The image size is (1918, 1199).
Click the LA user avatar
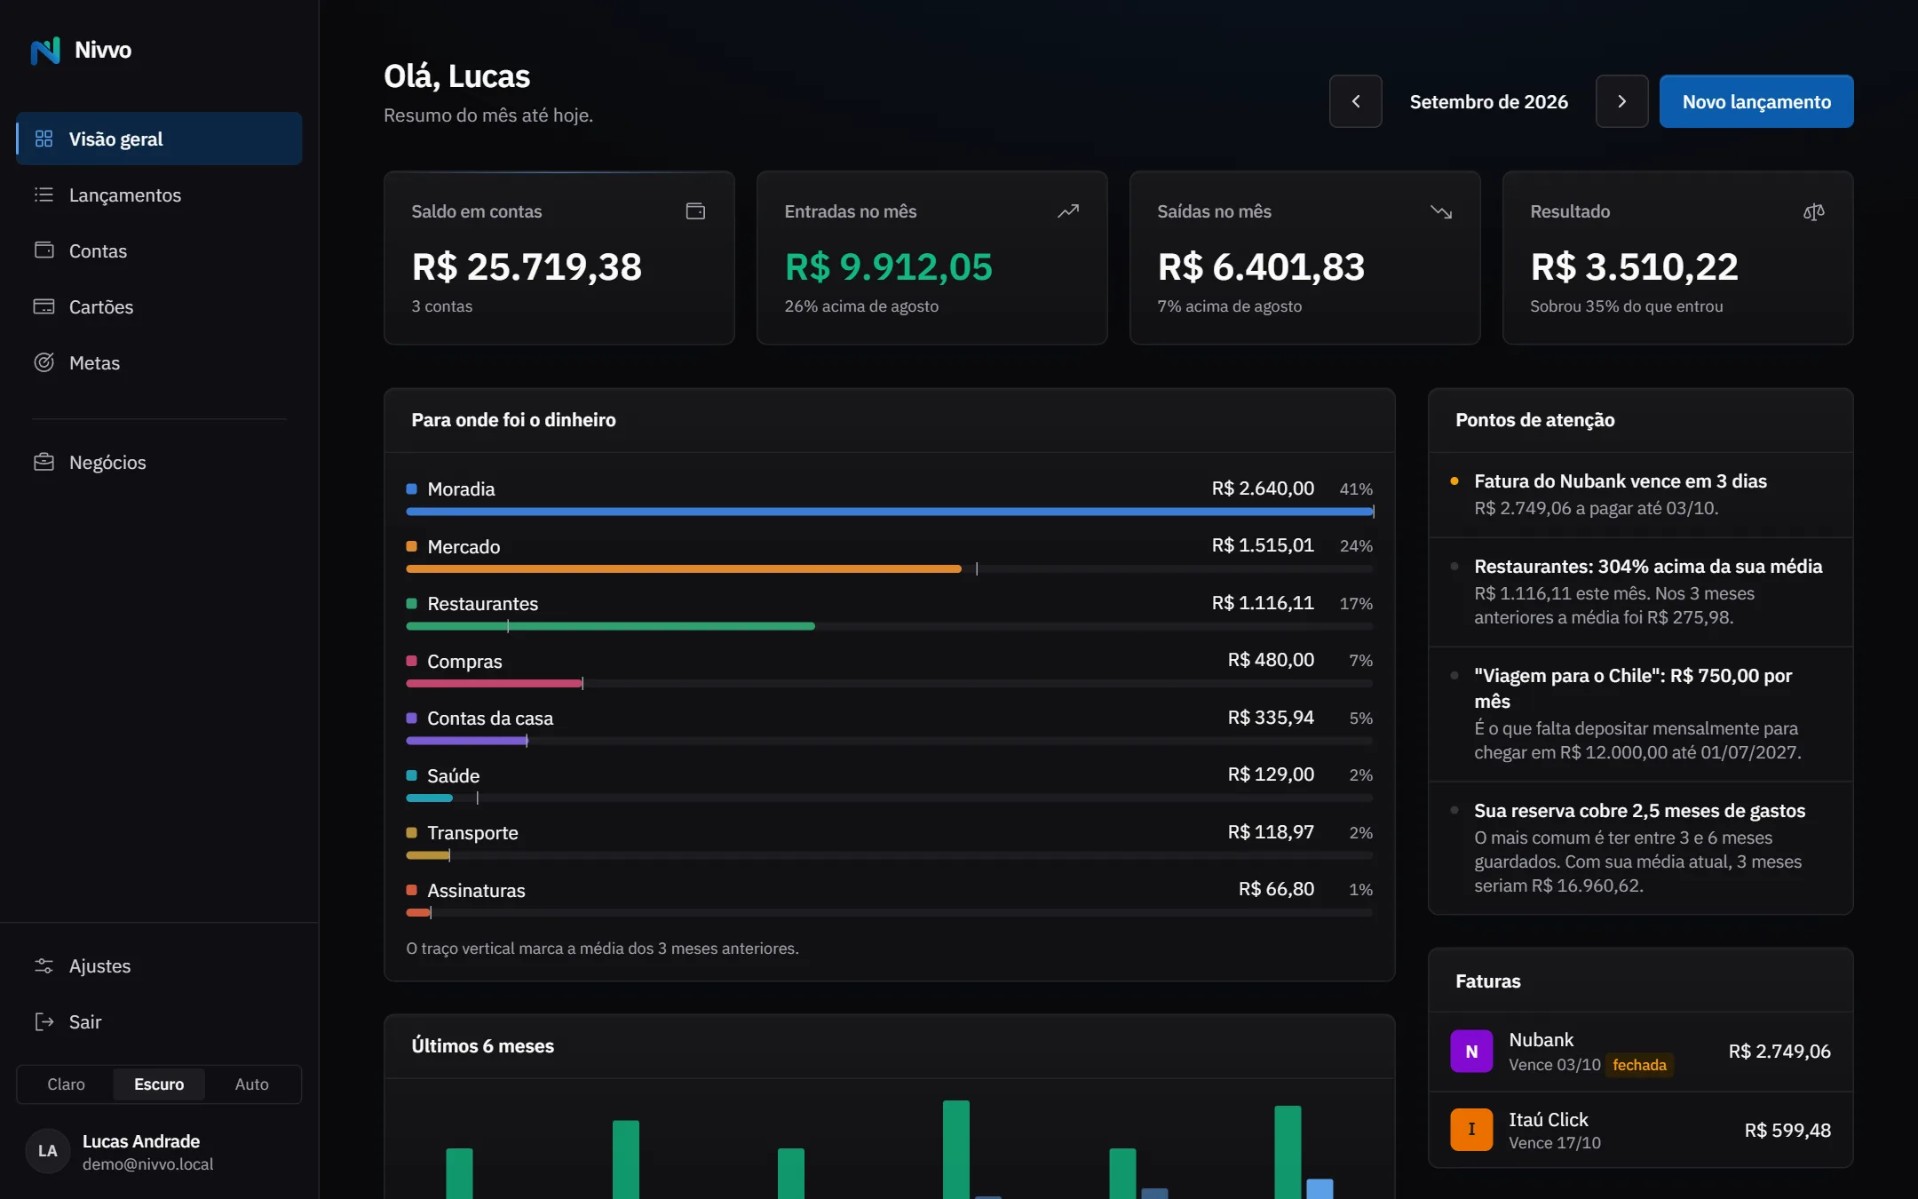[x=48, y=1151]
